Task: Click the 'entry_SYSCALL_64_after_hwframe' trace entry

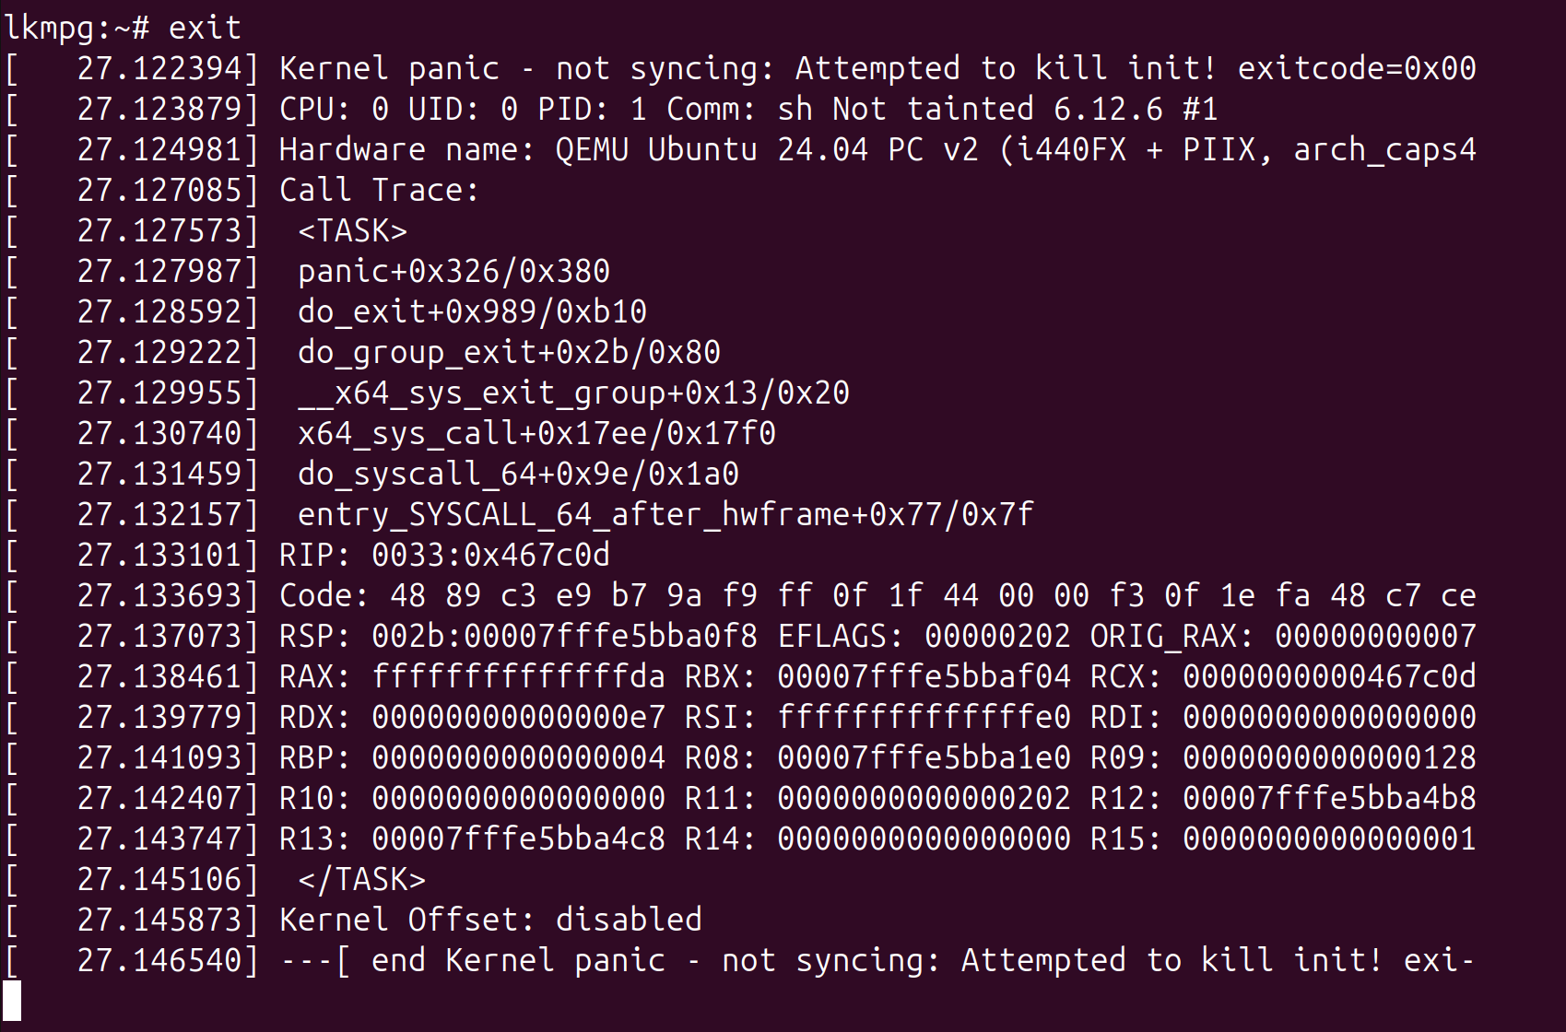Action: (x=665, y=515)
